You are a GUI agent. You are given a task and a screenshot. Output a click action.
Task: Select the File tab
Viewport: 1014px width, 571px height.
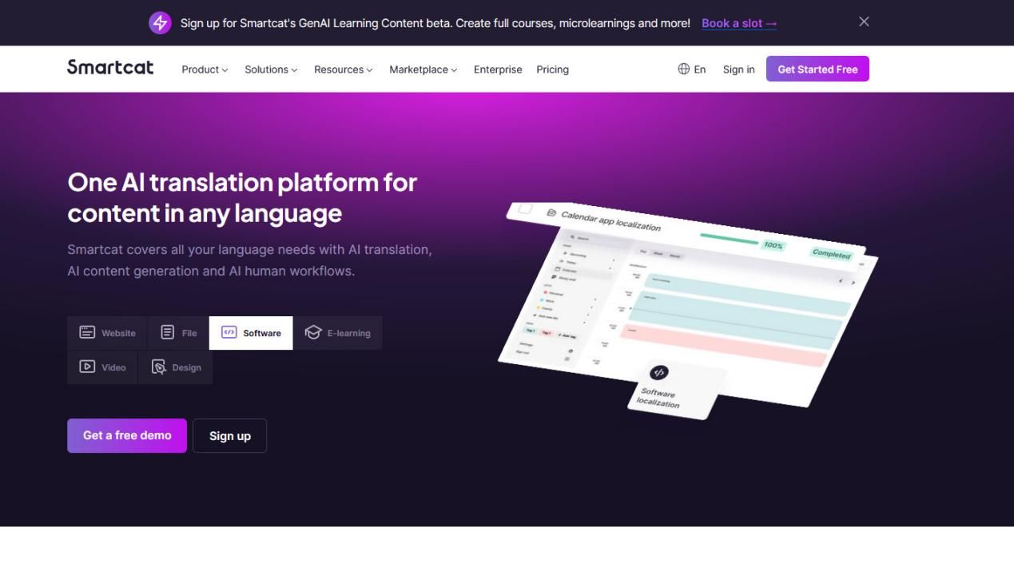[x=178, y=333]
